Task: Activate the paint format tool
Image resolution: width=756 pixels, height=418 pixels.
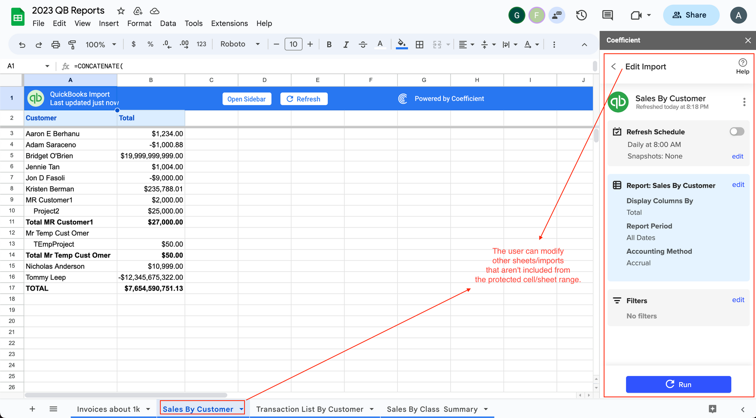Action: (72, 45)
